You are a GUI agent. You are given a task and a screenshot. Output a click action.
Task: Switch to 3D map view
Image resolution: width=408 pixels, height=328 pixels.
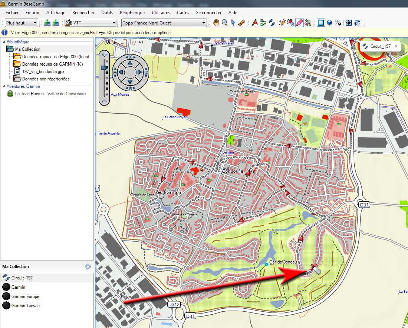[329, 23]
